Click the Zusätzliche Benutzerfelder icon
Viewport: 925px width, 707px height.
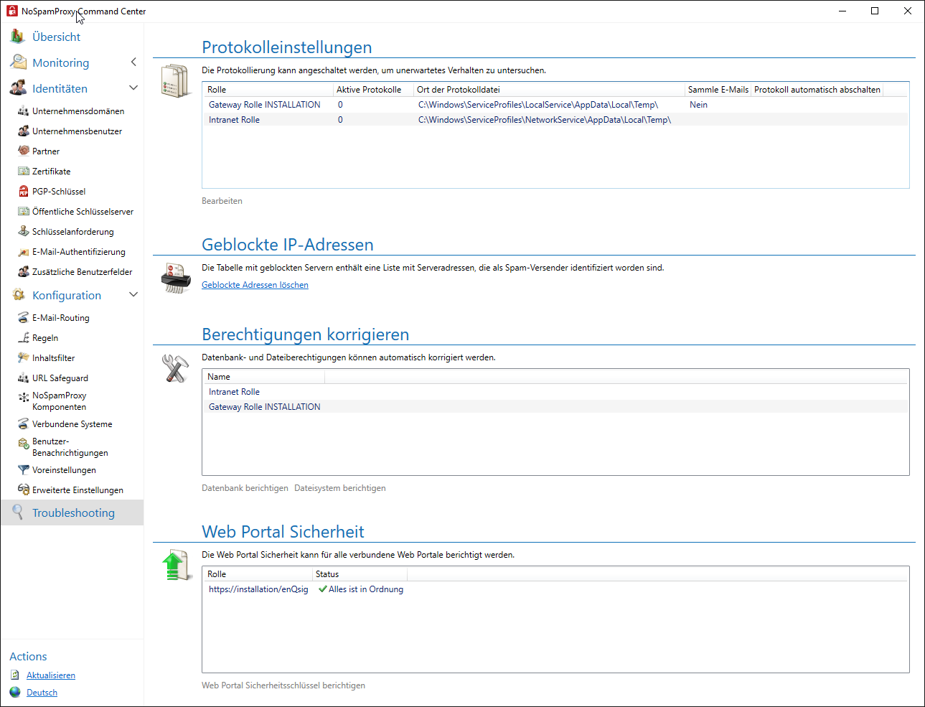(x=24, y=272)
